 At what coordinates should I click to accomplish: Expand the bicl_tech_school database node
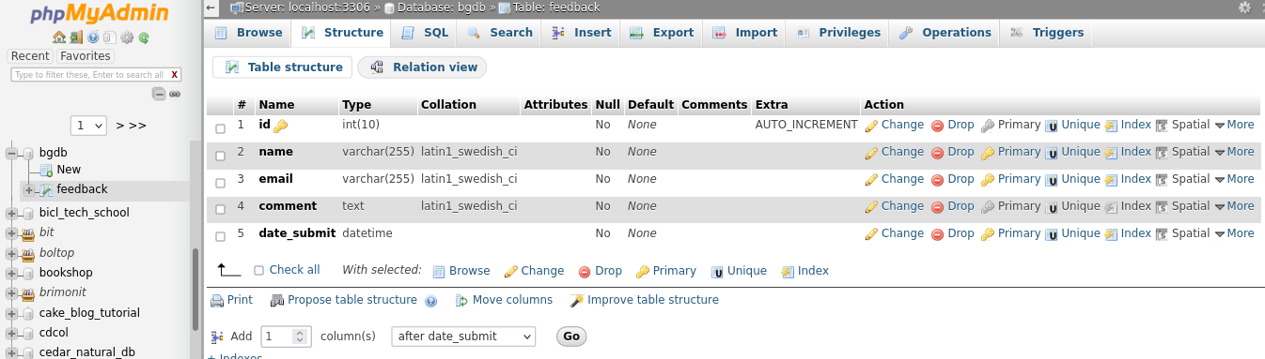click(x=12, y=213)
